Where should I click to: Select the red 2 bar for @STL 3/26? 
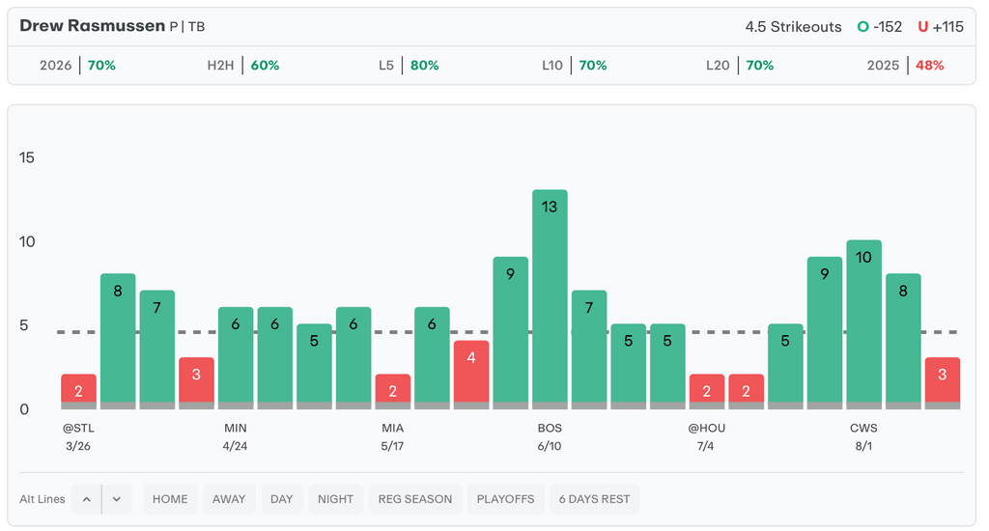(x=78, y=392)
